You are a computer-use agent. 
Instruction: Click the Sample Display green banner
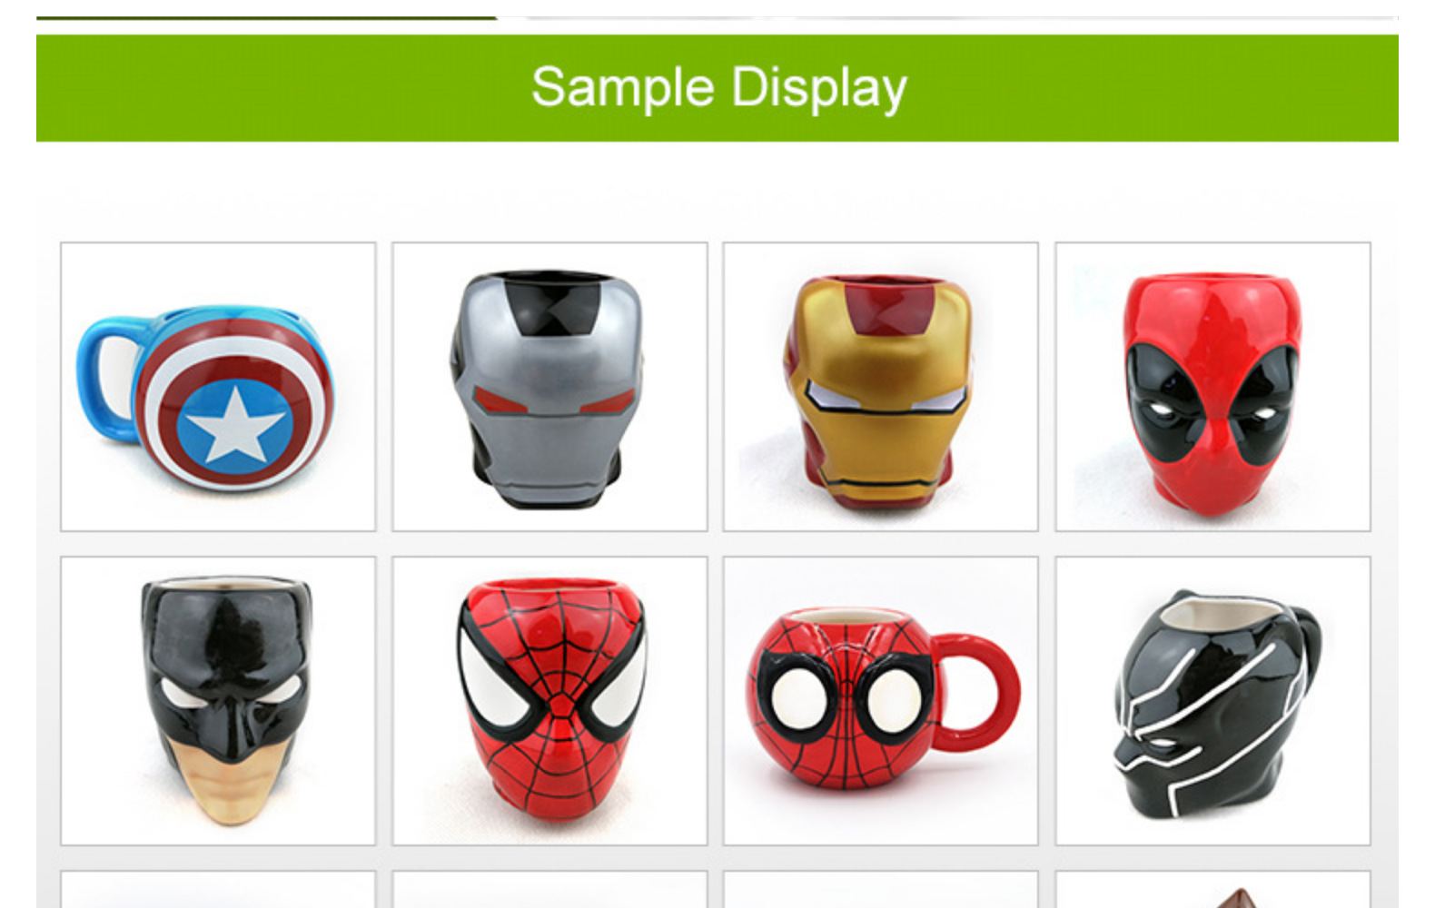coord(717,88)
